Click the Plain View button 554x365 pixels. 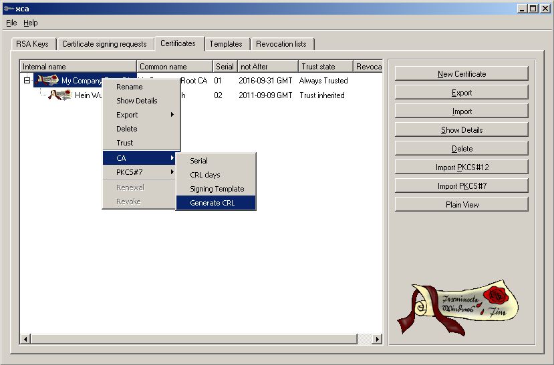tap(461, 204)
